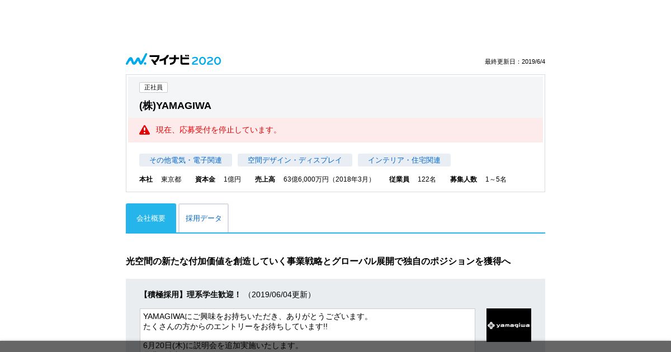Click the 本社 東京都 headquarters info
The image size is (671, 352).
pyautogui.click(x=160, y=179)
